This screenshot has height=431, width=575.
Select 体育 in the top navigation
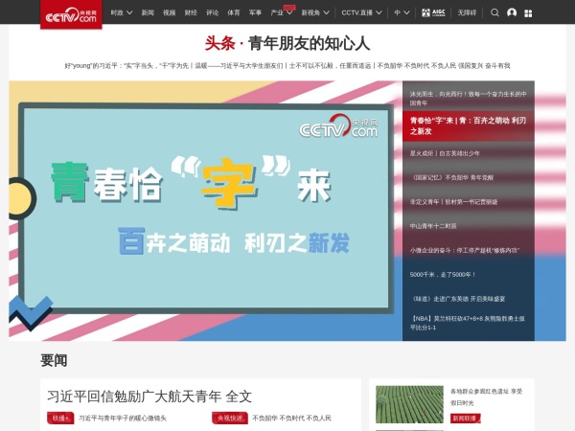pos(234,13)
